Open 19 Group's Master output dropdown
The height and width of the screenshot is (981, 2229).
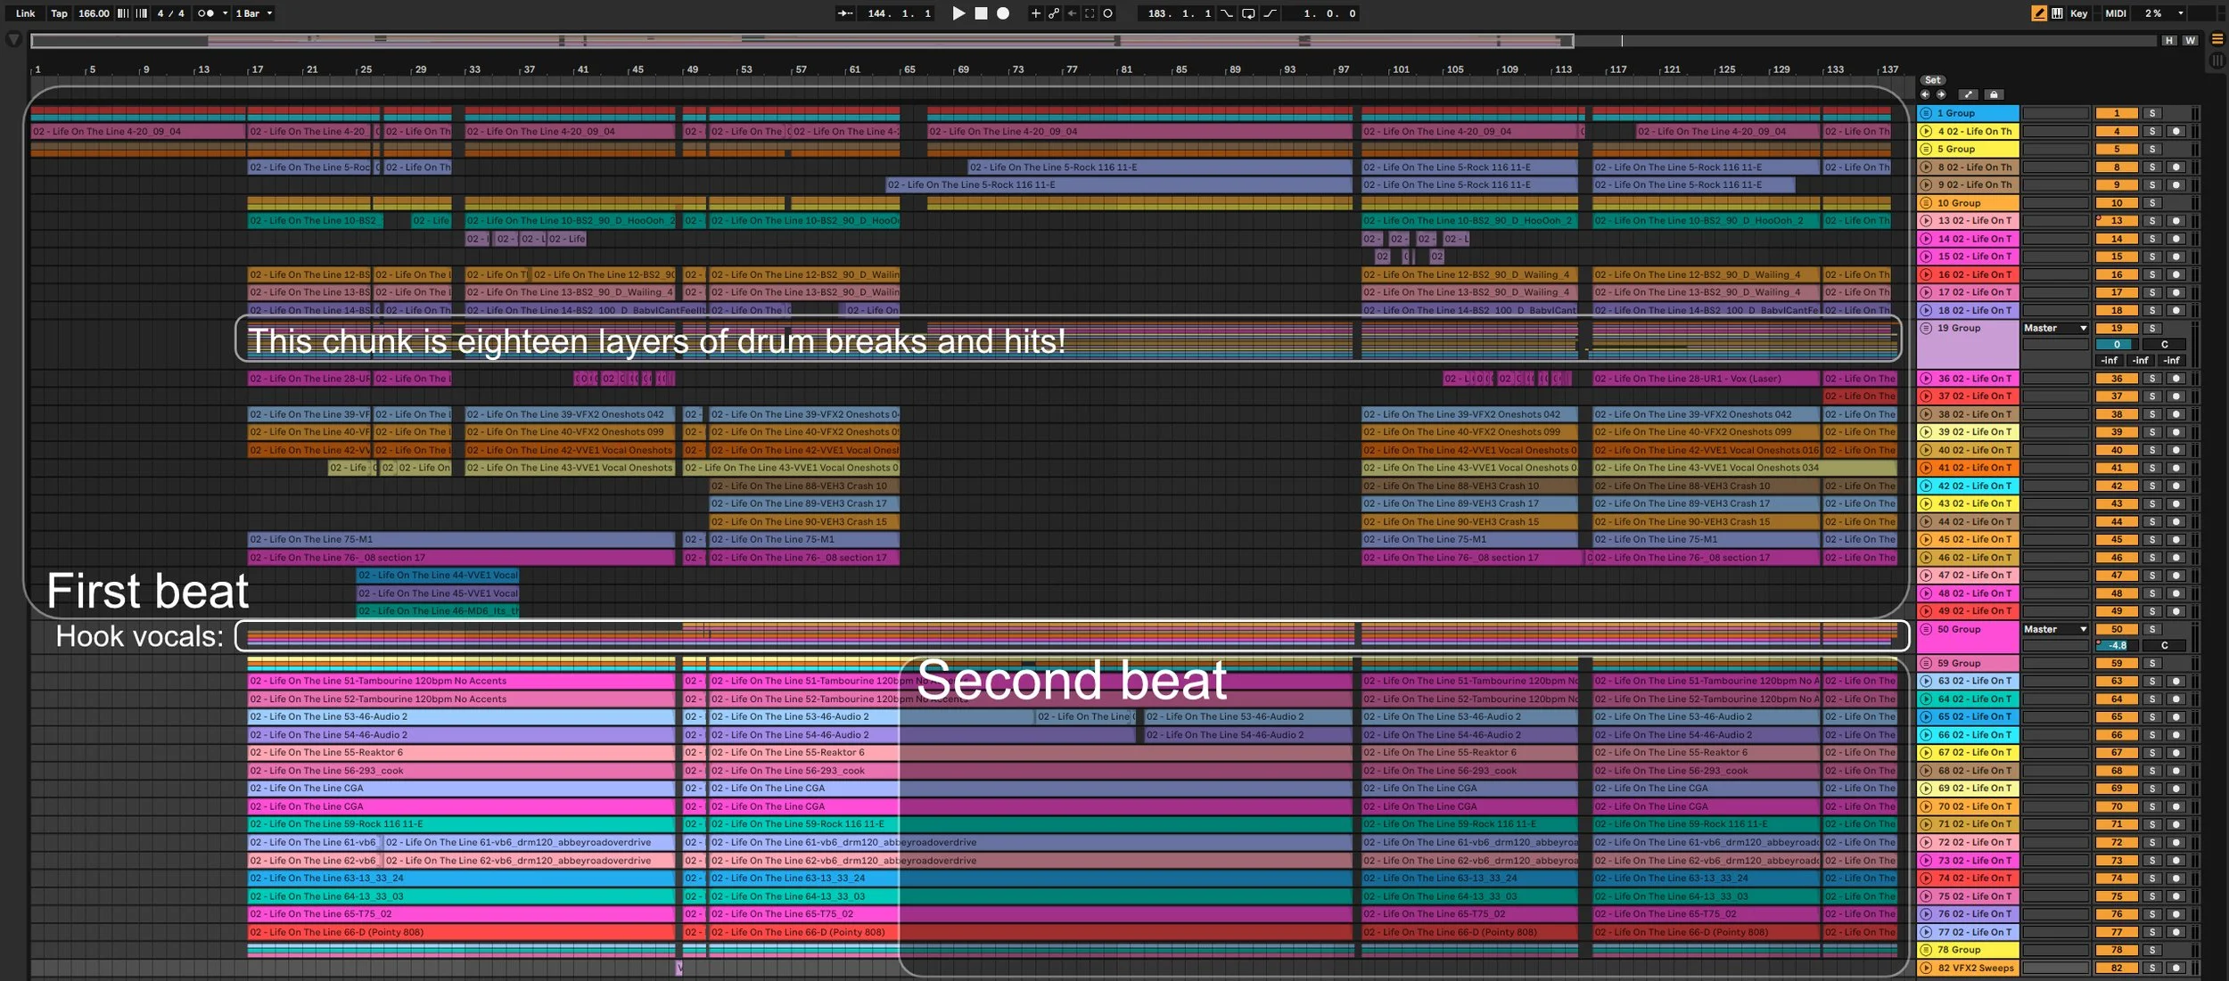pos(2054,329)
